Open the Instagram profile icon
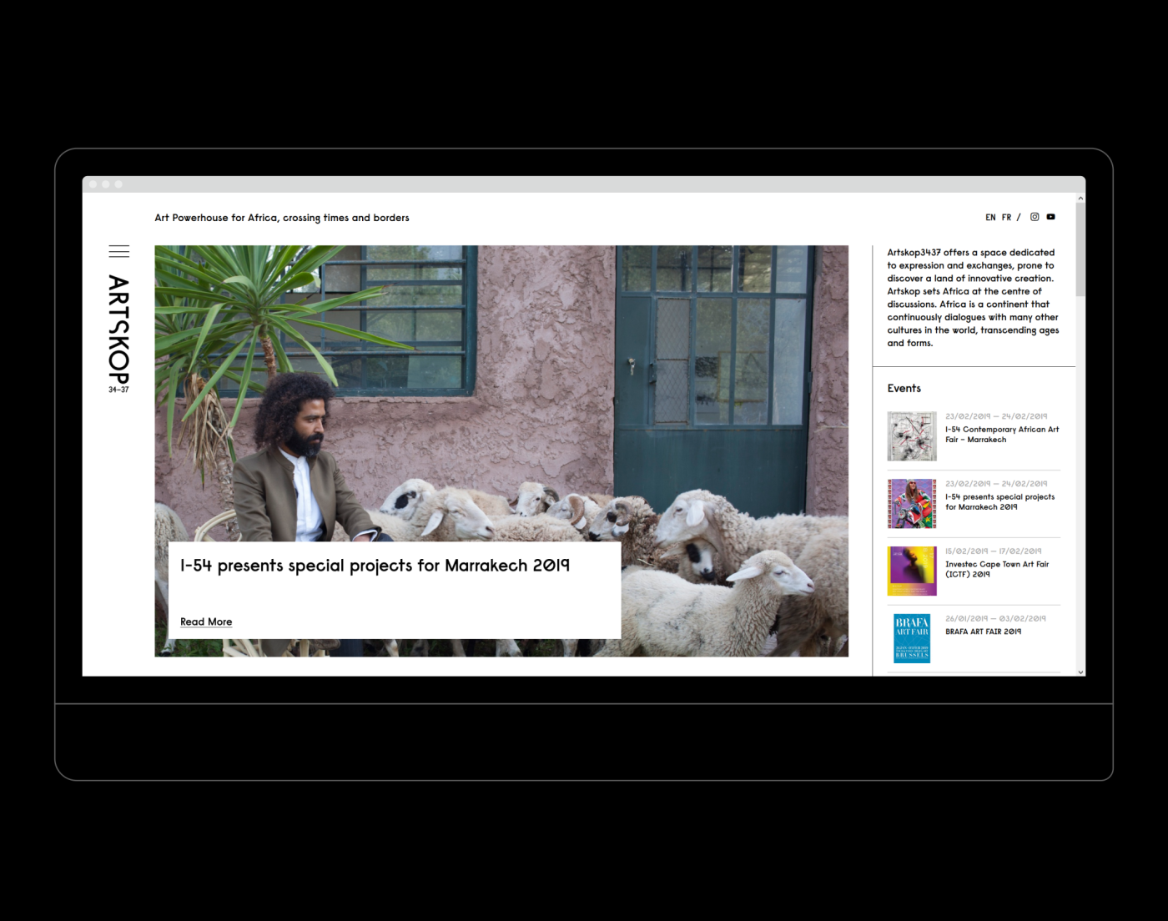Viewport: 1168px width, 921px height. [1035, 217]
